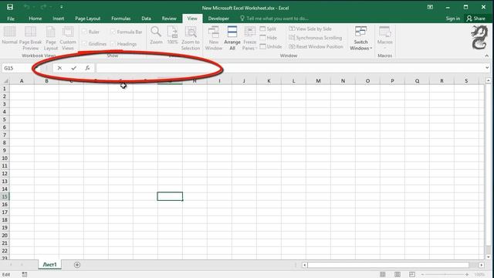This screenshot has height=278, width=494.
Task: Enable View Side by Side
Action: [x=310, y=29]
